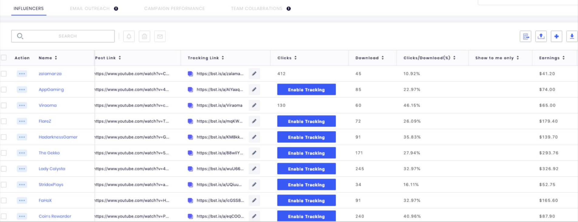Click the plus add influencer icon
This screenshot has height=222, width=578.
556,36
